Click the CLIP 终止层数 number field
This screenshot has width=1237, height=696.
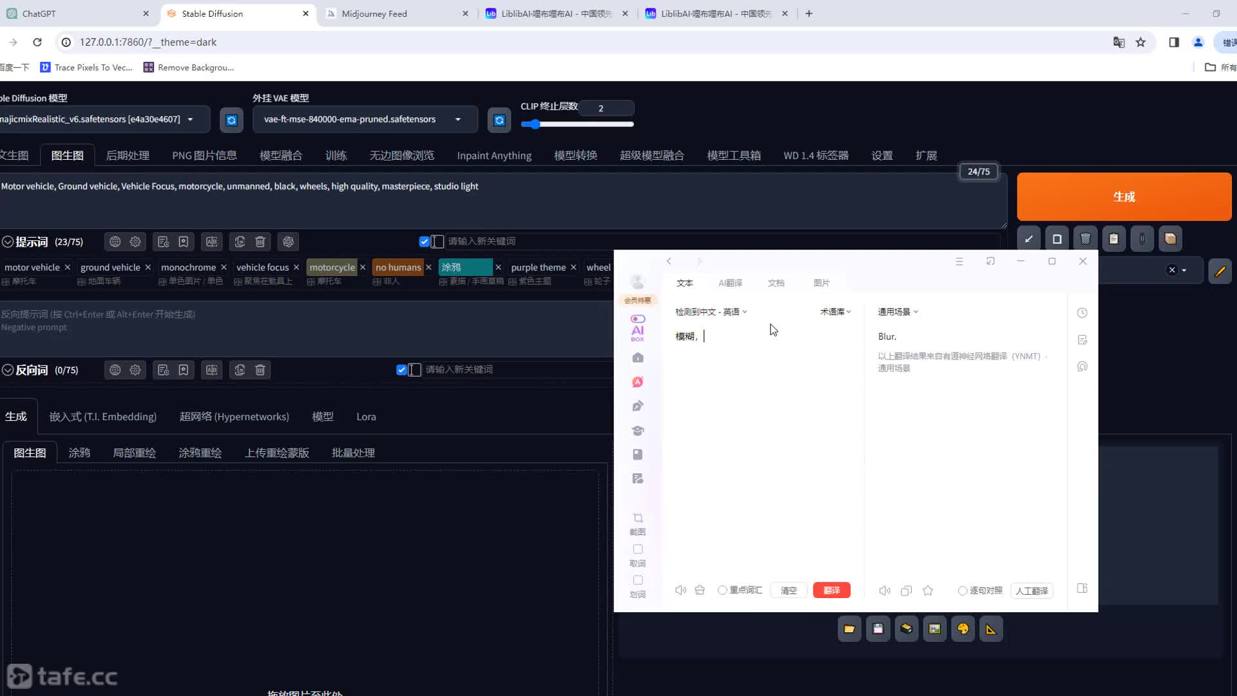606,108
